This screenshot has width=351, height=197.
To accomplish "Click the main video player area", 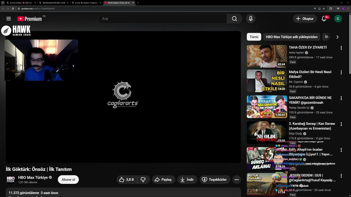I will coord(123,97).
